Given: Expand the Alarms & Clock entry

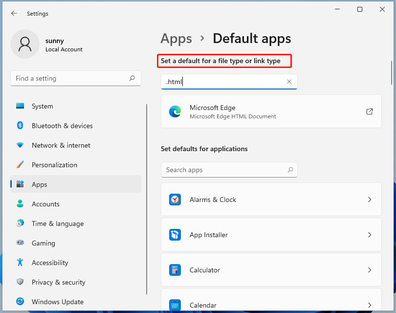Looking at the screenshot, I should point(370,200).
